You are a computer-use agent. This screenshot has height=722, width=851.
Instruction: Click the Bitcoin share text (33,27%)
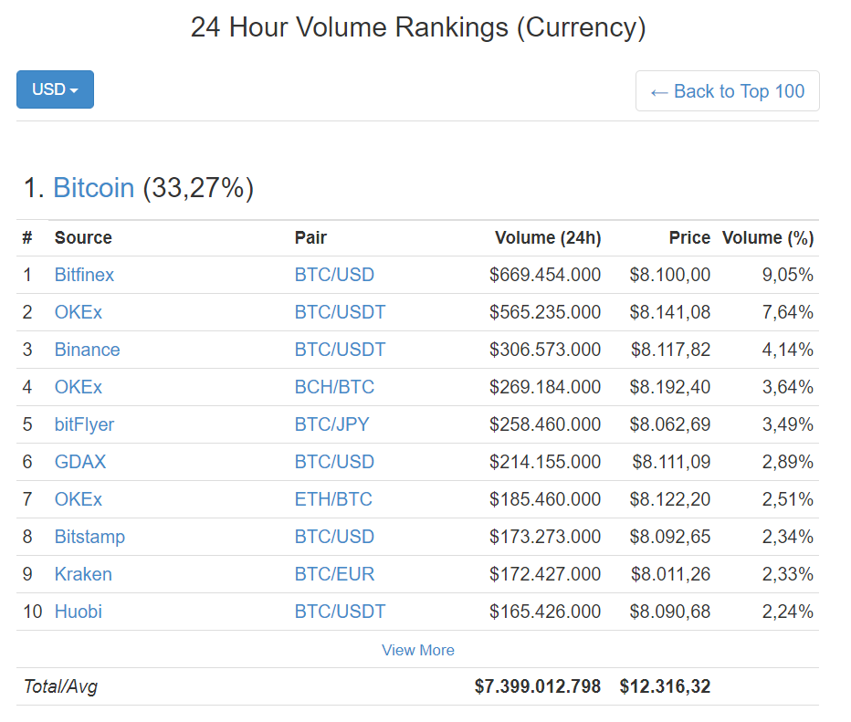[x=198, y=188]
